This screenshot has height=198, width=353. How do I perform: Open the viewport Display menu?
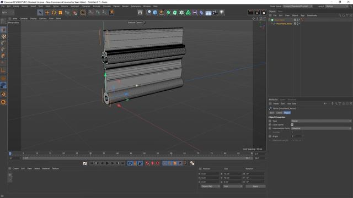[x=33, y=19]
